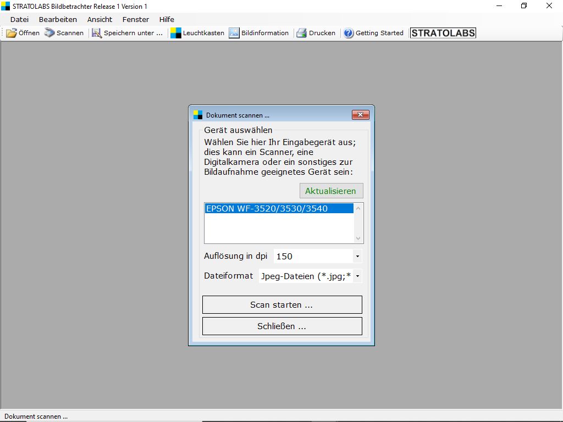Click the Drucken printer icon

[302, 33]
